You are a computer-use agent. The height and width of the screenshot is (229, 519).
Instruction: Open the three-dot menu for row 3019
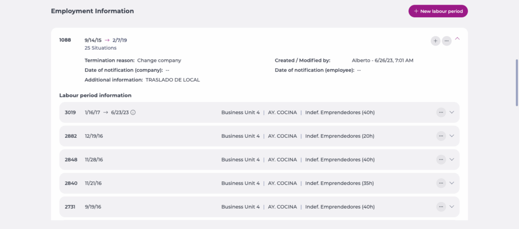click(x=441, y=112)
